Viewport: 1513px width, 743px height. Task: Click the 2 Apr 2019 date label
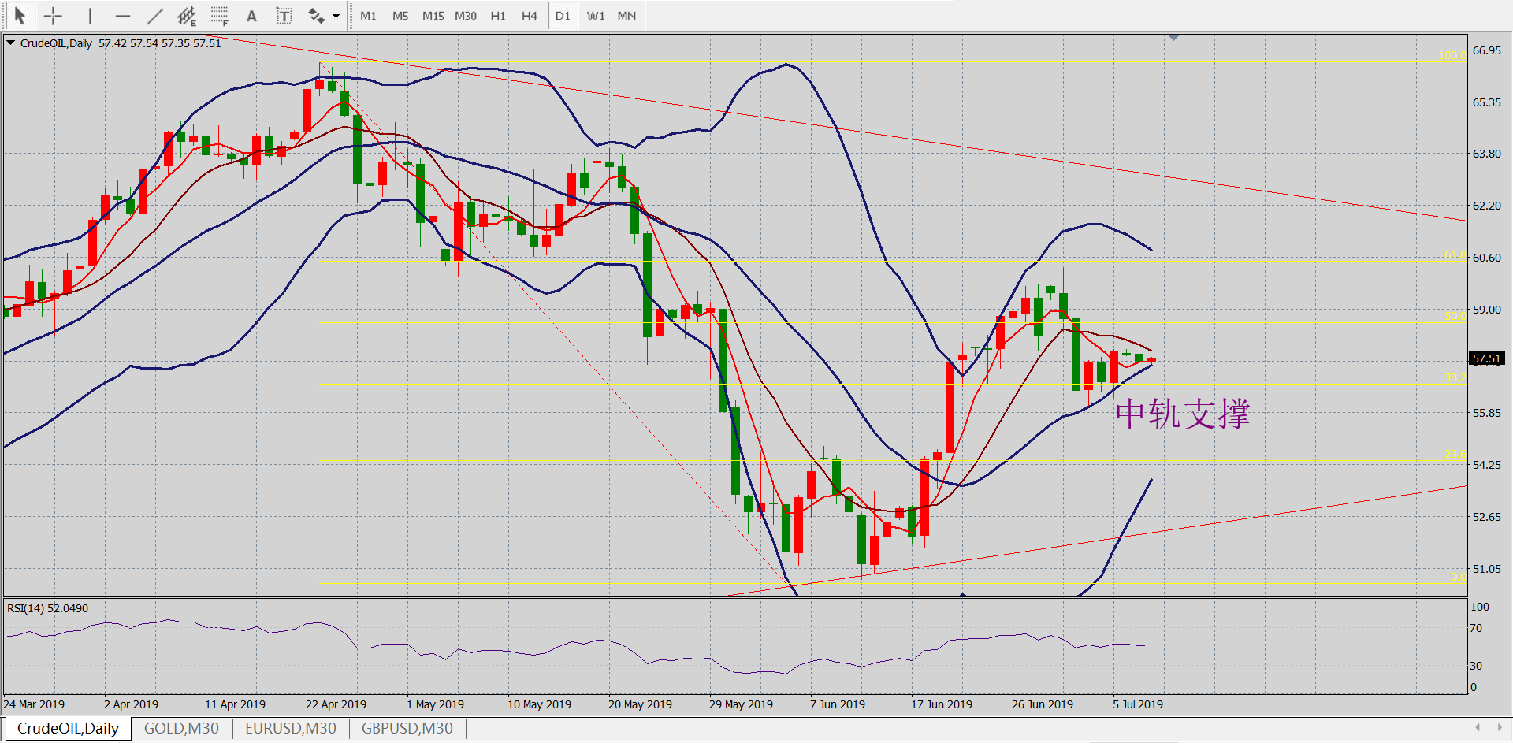tap(131, 704)
